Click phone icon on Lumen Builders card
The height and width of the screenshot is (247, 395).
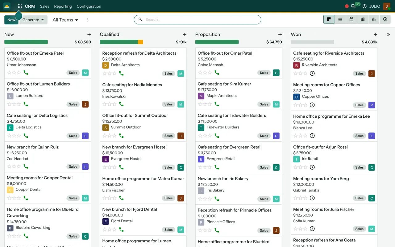[x=26, y=104]
